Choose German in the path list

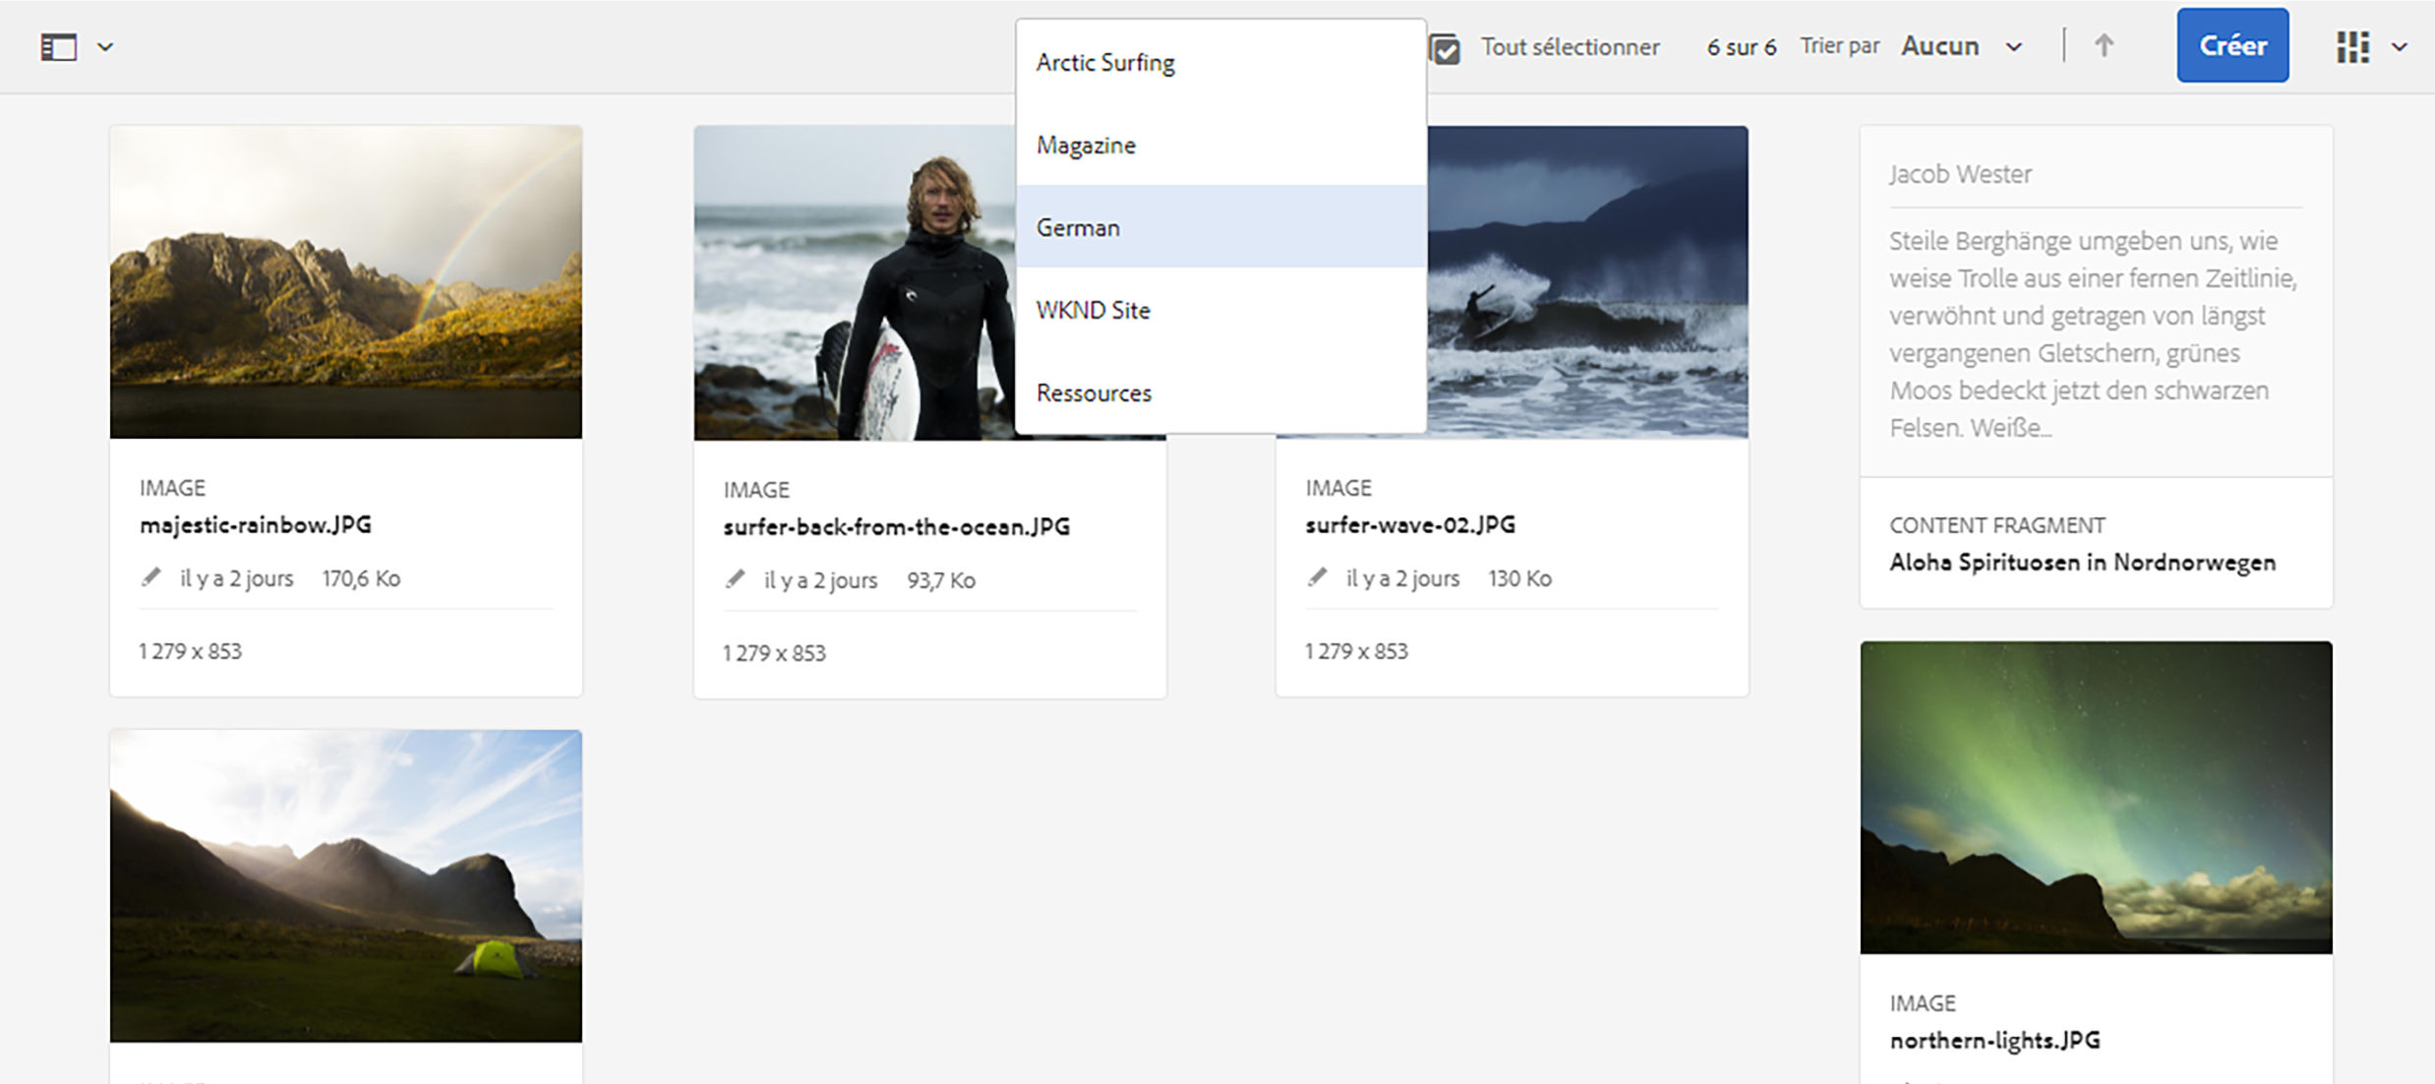tap(1078, 227)
